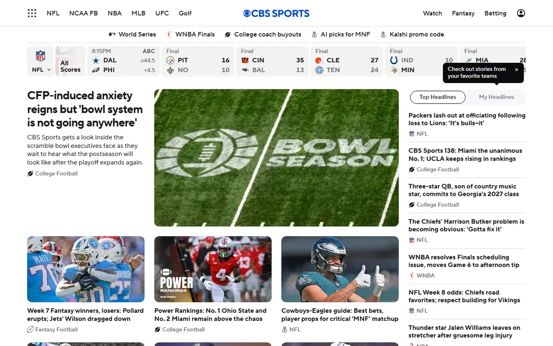Click the Vikings logo next to MIN
The height and width of the screenshot is (346, 553).
click(394, 70)
